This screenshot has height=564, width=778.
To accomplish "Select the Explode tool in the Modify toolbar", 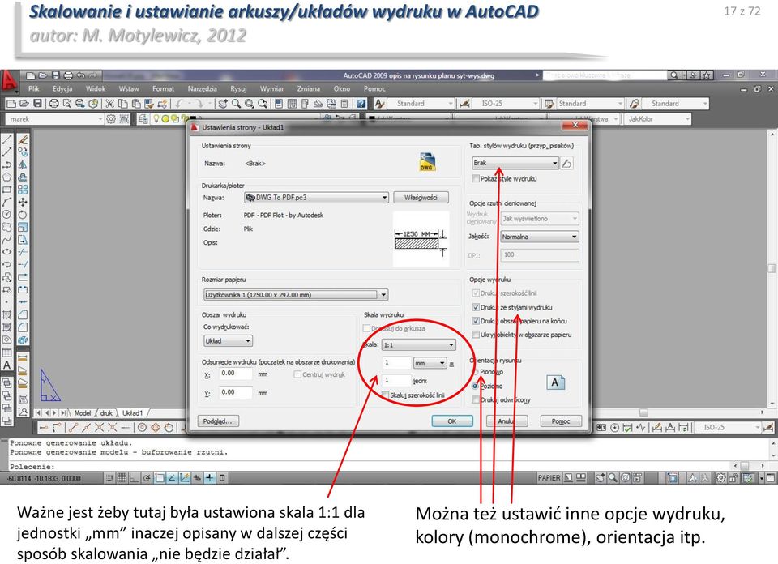I will [23, 340].
